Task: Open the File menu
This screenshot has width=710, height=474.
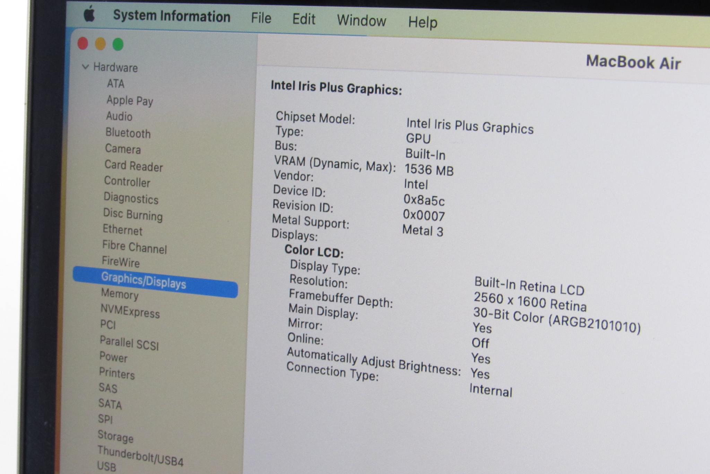Action: point(261,18)
